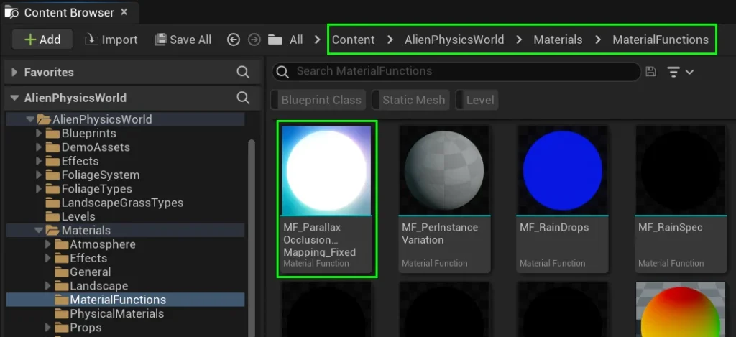736x337 pixels.
Task: Expand the Favorites section
Action: 14,72
